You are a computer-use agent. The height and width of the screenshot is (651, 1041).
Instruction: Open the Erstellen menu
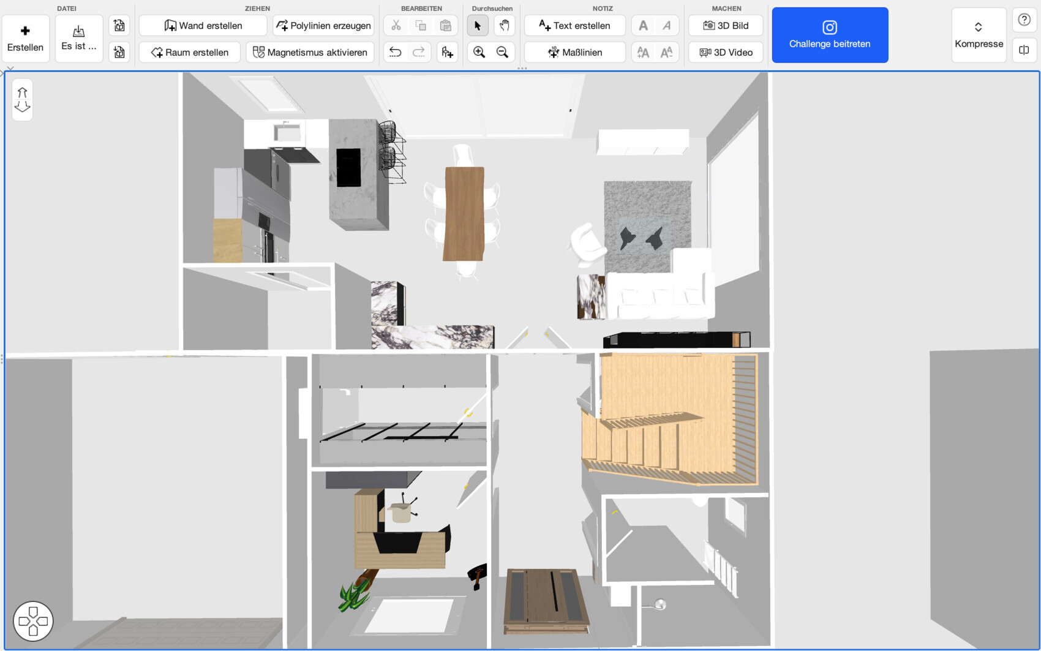point(25,38)
